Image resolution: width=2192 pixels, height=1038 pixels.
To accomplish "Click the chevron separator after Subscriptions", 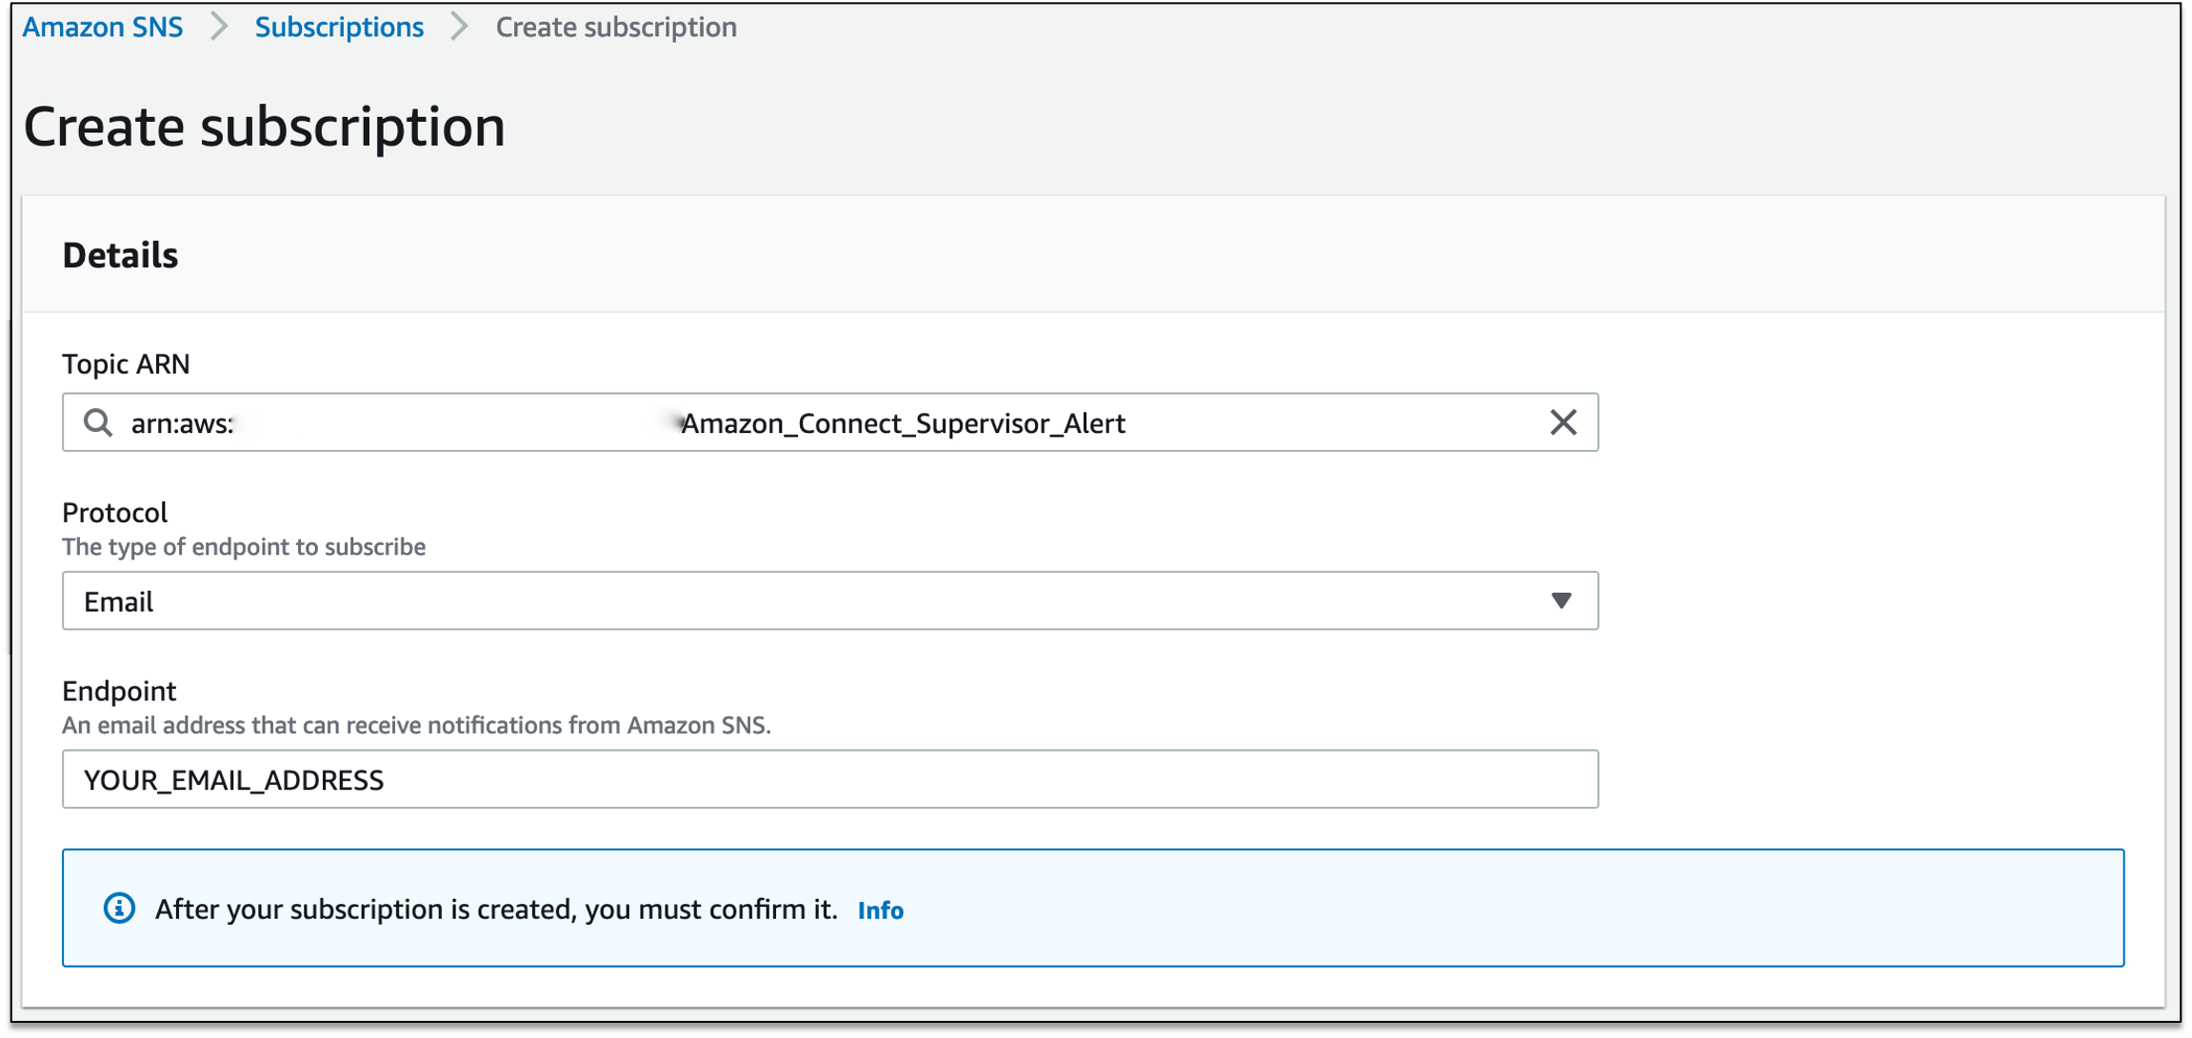I will 460,27.
